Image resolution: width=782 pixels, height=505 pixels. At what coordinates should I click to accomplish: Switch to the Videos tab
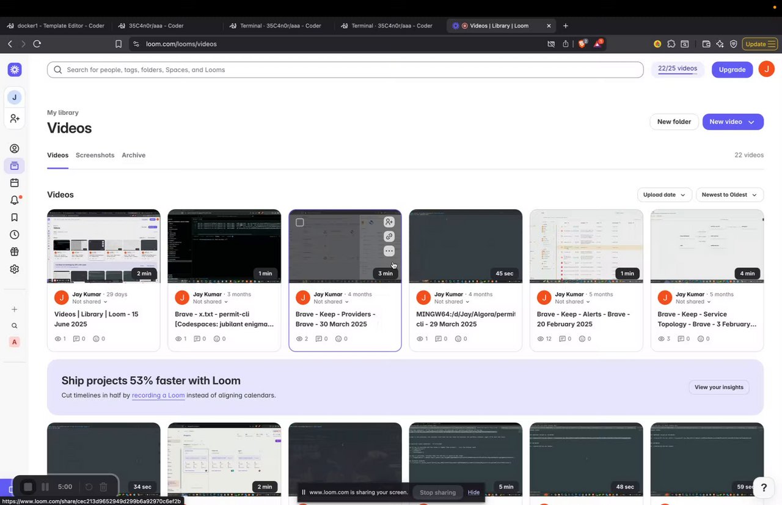click(57, 155)
